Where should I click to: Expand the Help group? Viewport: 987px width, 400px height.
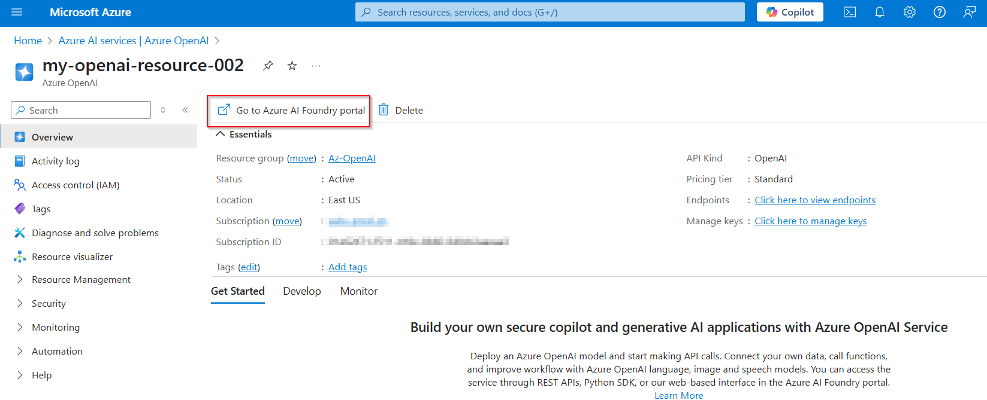(20, 375)
